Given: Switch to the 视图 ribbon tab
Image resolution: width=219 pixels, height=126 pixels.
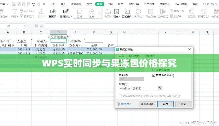Looking at the screenshot, I should coord(121,4).
